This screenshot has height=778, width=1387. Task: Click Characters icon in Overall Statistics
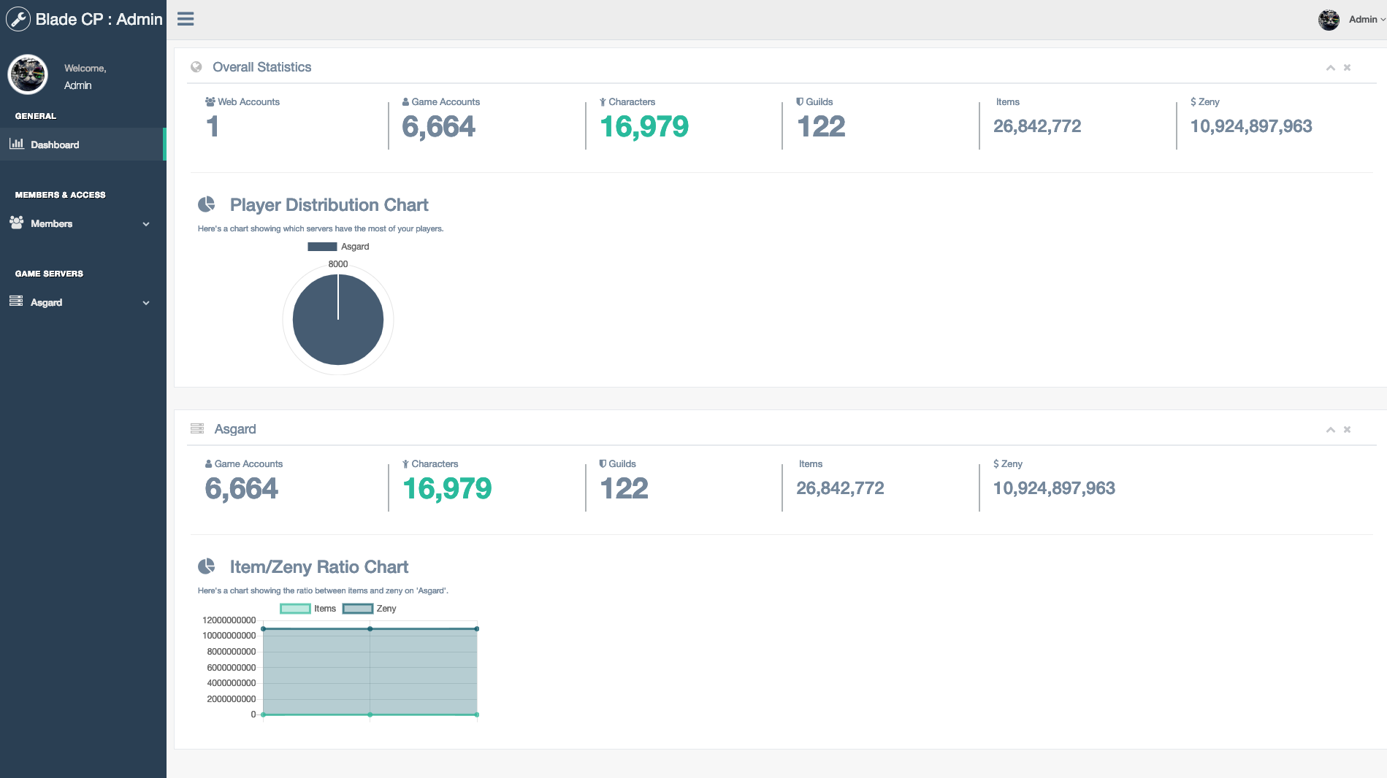(x=603, y=102)
